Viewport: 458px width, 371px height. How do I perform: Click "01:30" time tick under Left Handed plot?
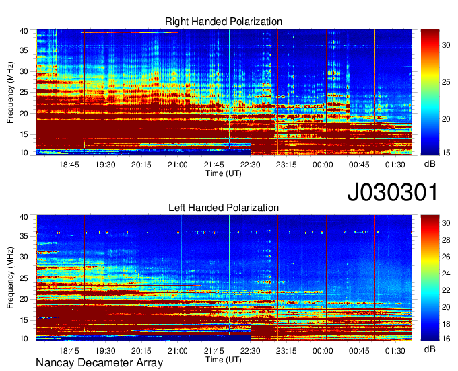point(395,351)
